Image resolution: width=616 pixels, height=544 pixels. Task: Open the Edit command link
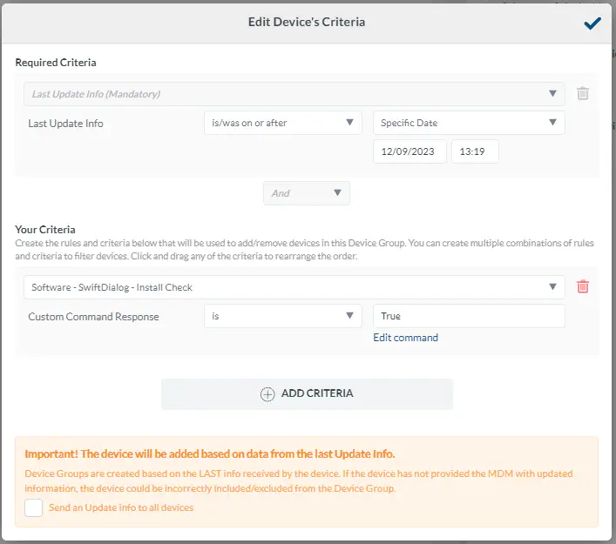pyautogui.click(x=405, y=338)
